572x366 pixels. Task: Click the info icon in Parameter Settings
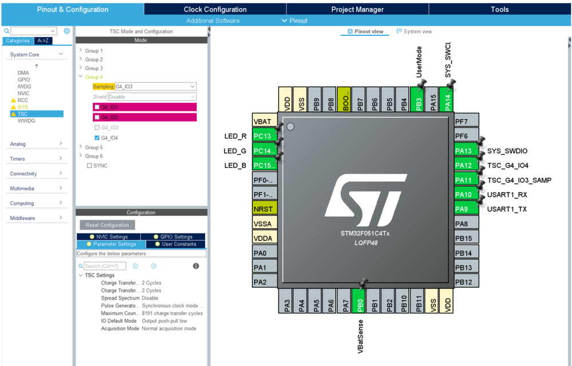coord(196,266)
